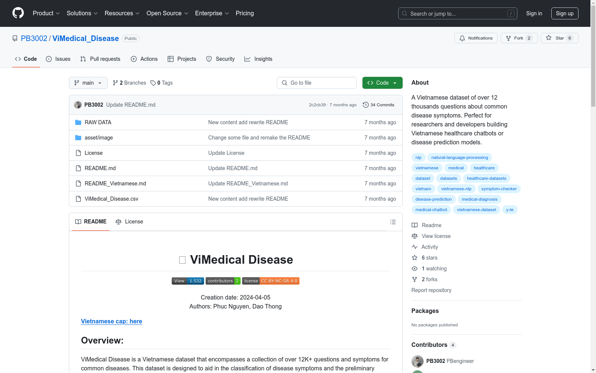Click the tag icon next to 0 Tags

click(153, 83)
